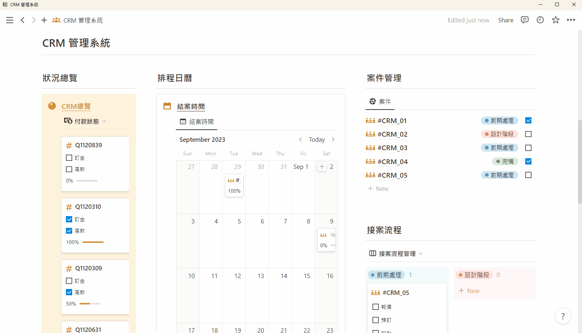Open the 前期處理 status tag for #CRM_05
Image resolution: width=582 pixels, height=333 pixels.
(500, 175)
